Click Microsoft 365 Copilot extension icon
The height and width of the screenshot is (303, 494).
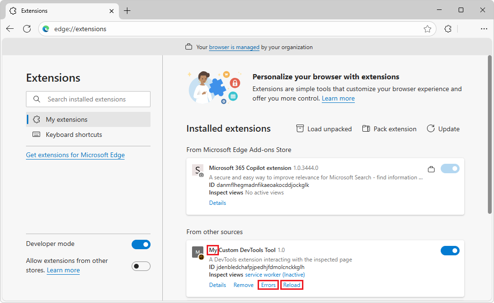198,170
